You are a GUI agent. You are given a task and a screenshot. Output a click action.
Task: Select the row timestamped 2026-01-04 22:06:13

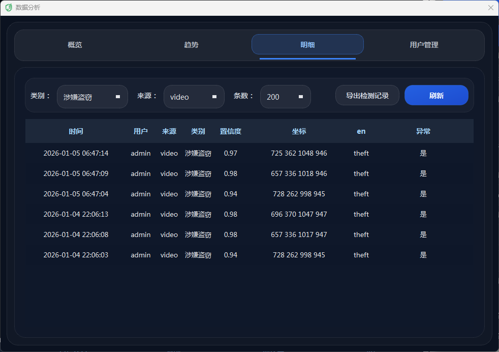click(76, 214)
